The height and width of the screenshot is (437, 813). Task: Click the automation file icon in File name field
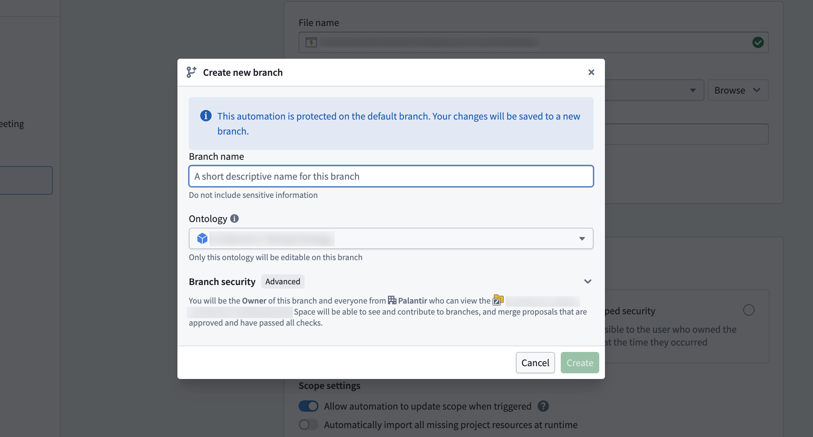tap(311, 42)
